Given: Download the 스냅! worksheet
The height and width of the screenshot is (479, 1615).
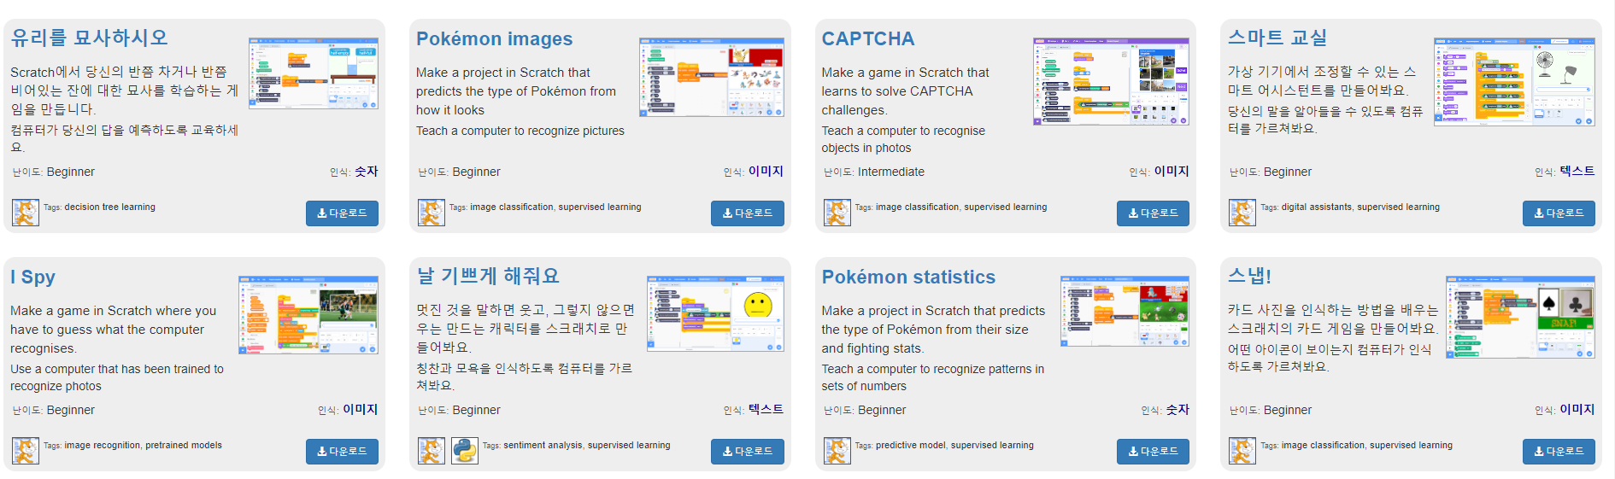Looking at the screenshot, I should point(1559,452).
